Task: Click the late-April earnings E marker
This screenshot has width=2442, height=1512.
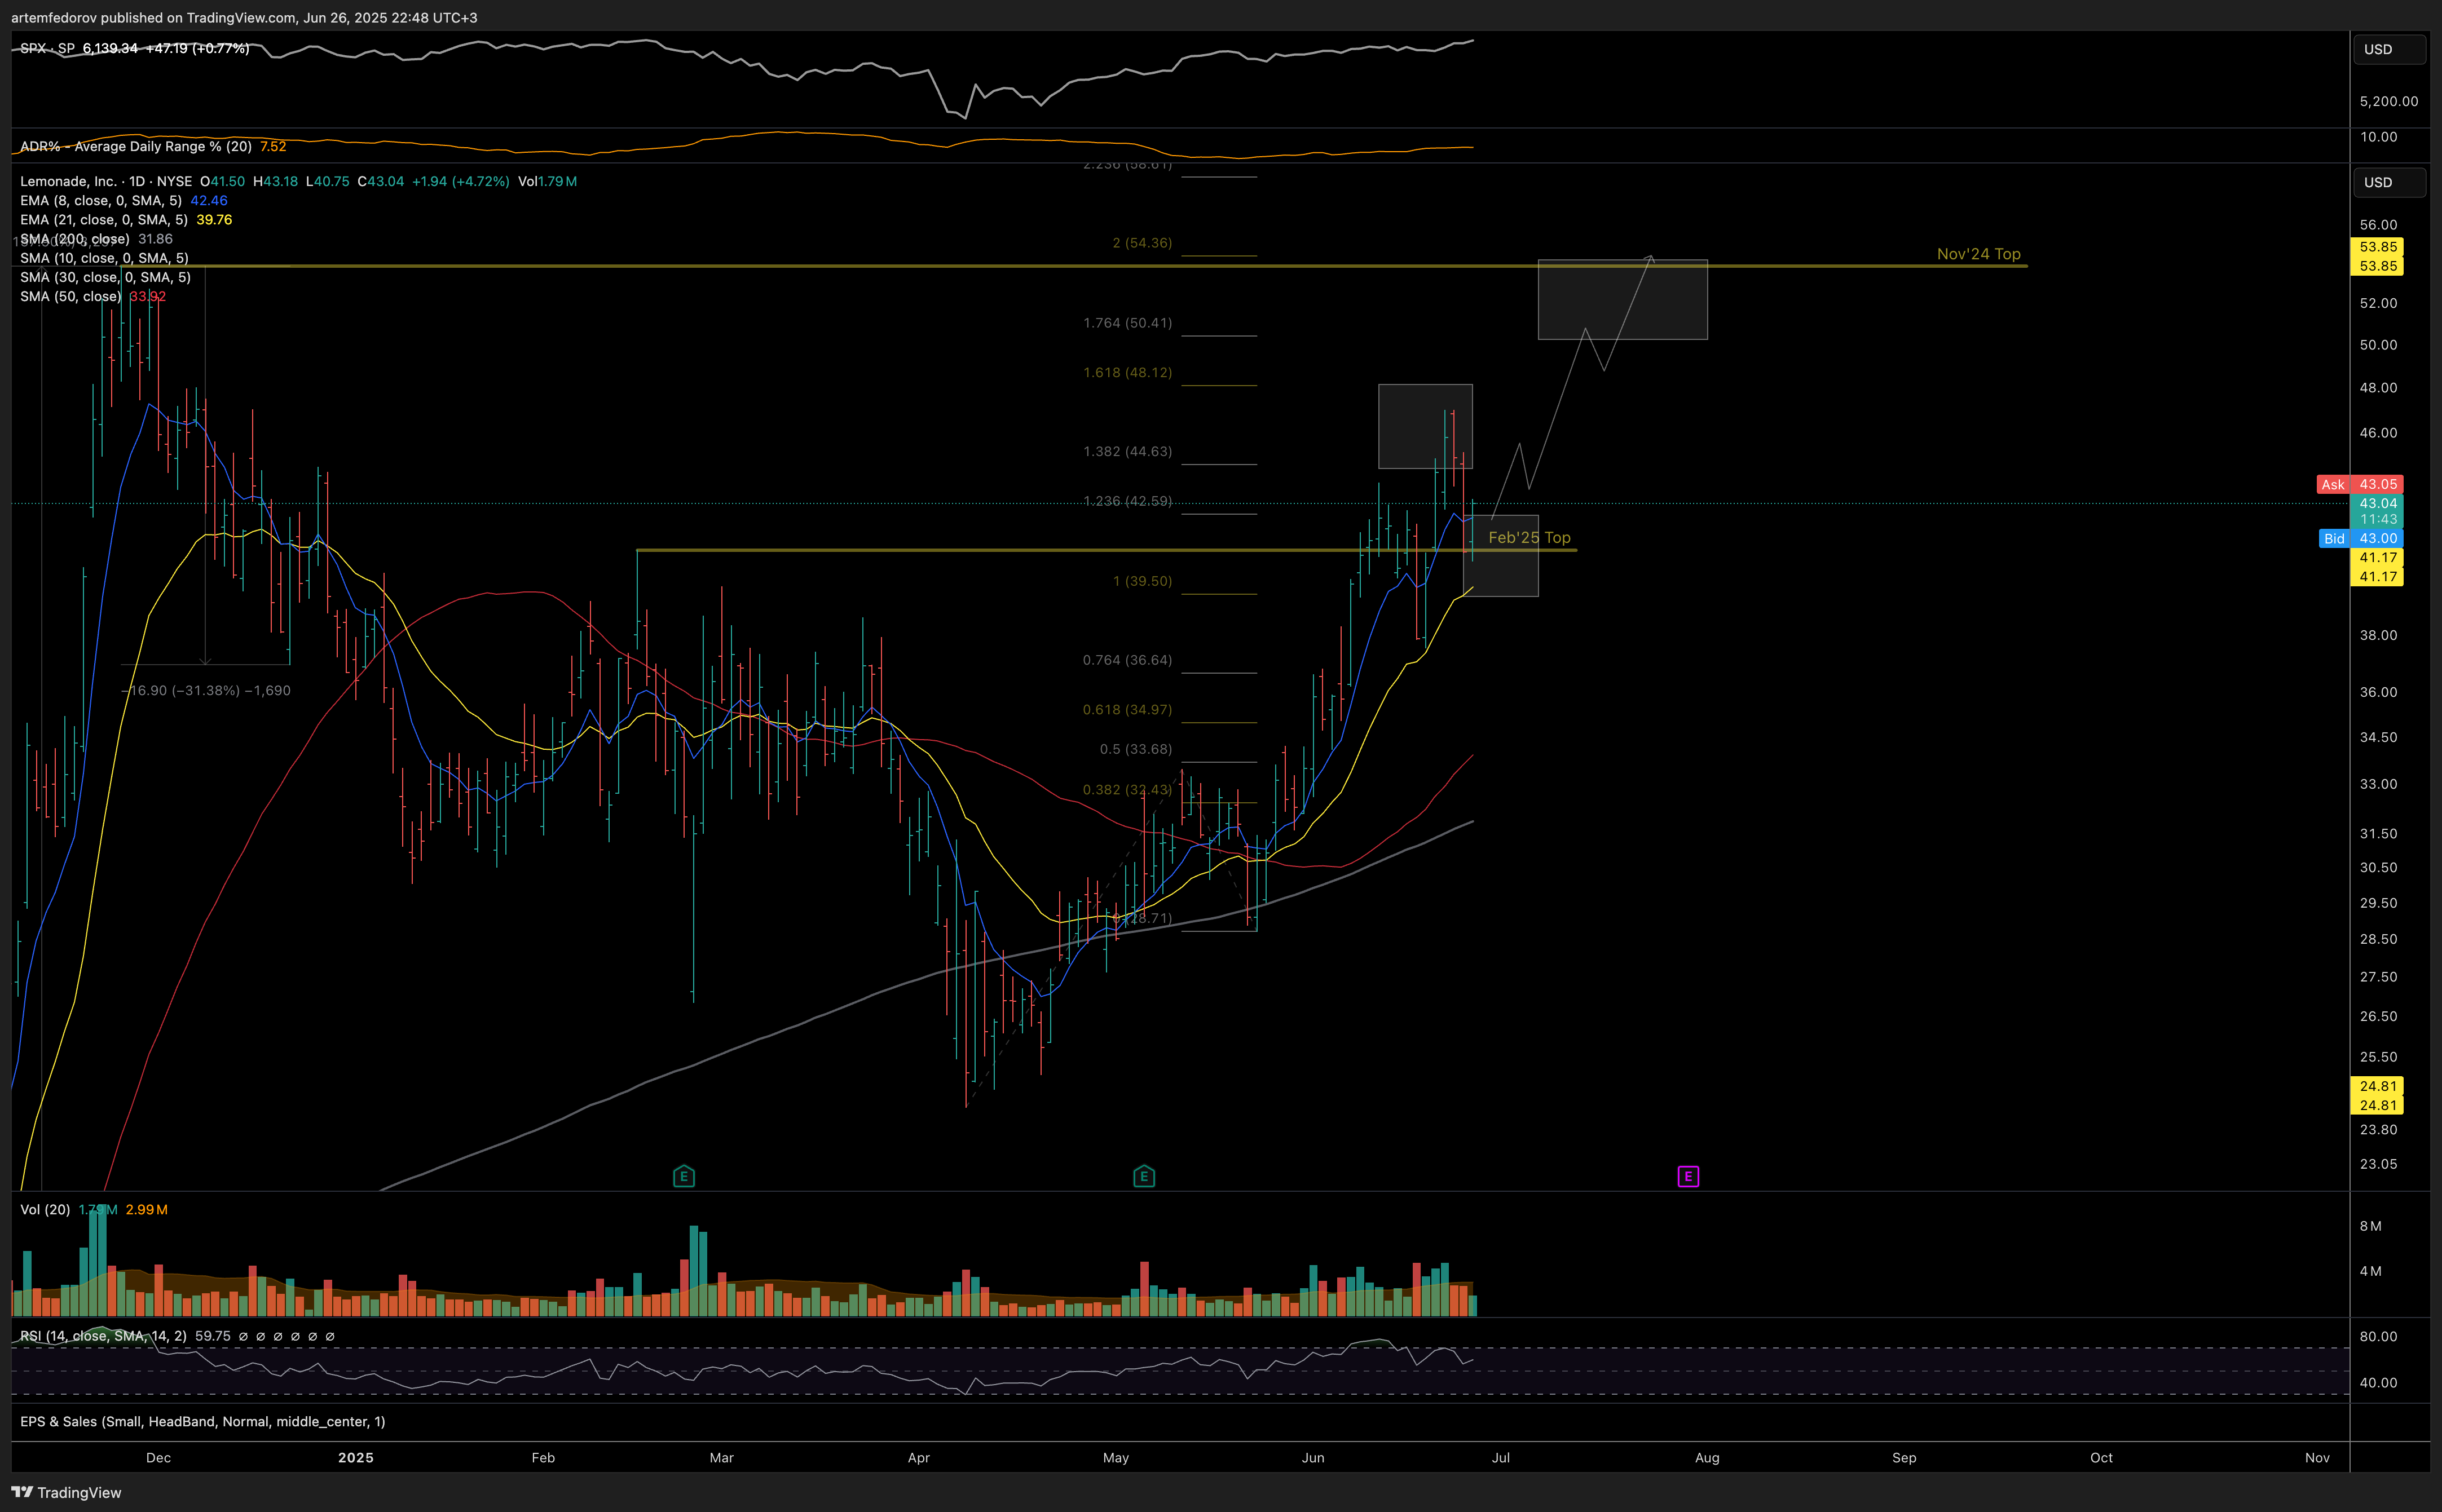Action: coord(1144,1176)
